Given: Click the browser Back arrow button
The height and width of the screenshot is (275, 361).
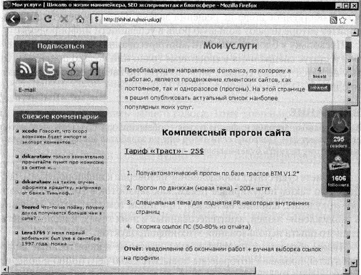Looking at the screenshot, I should (x=13, y=19).
